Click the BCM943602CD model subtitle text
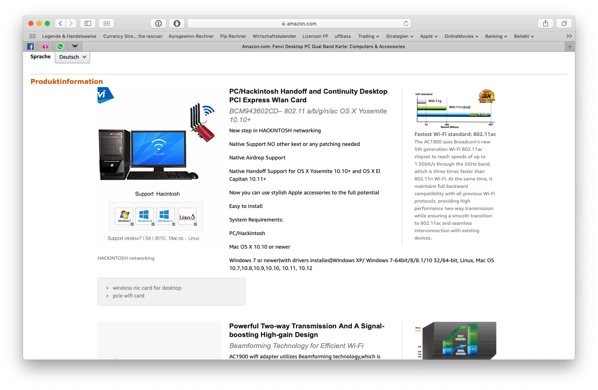This screenshot has width=598, height=390. pos(308,115)
